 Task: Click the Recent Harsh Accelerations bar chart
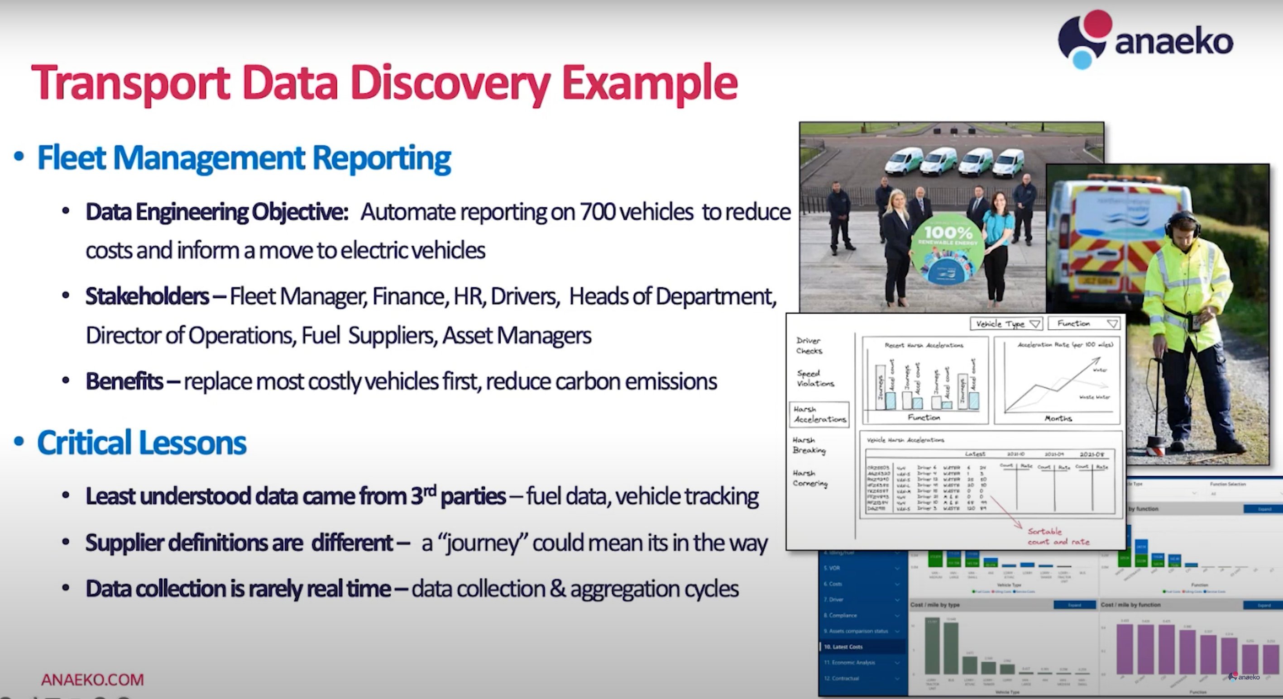(925, 381)
